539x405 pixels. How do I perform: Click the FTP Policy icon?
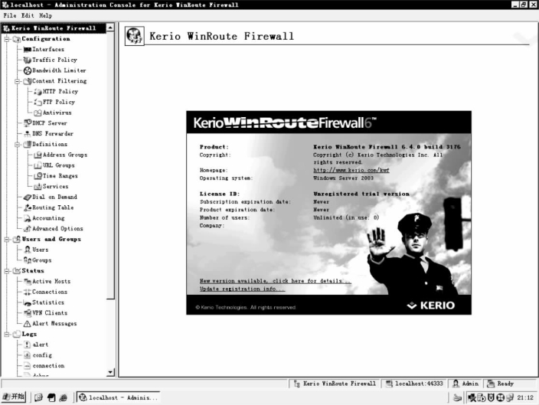point(38,103)
